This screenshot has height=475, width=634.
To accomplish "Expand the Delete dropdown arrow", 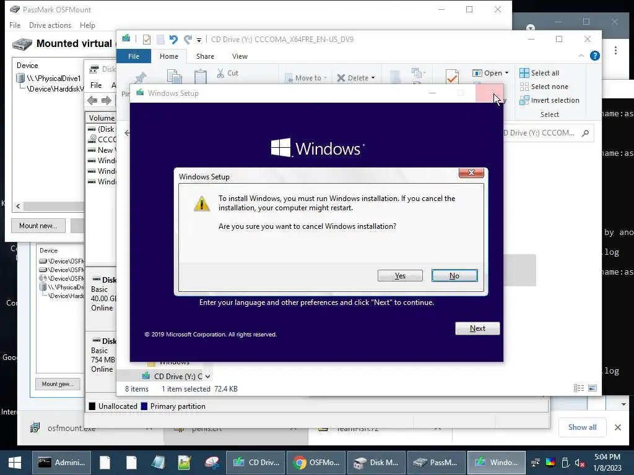I will click(x=373, y=78).
